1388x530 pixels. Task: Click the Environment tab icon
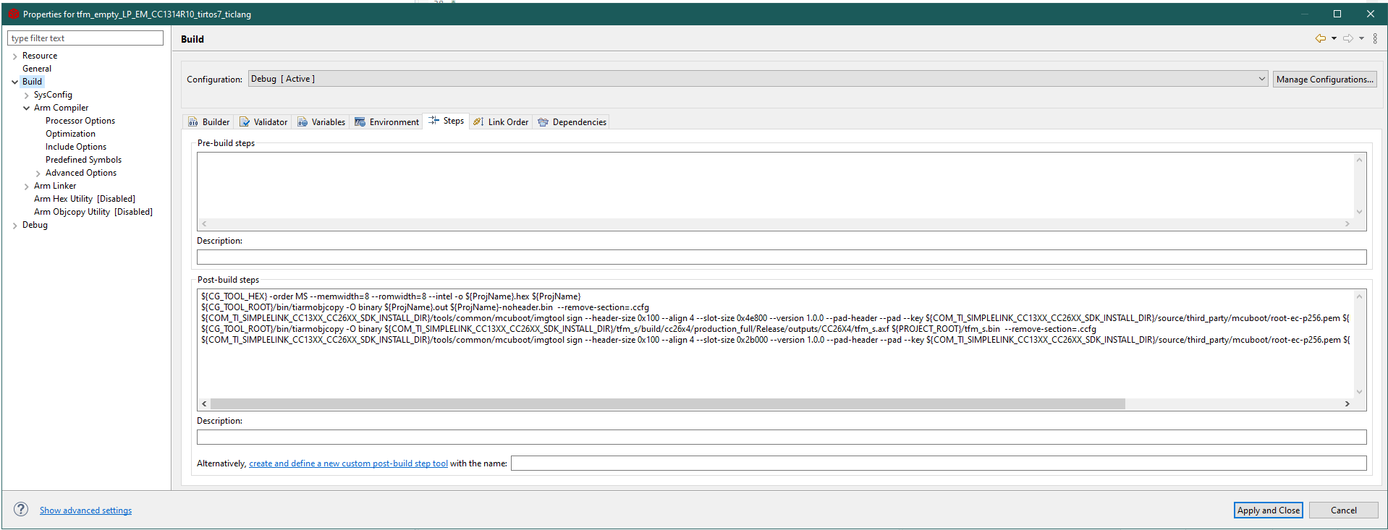[x=360, y=122]
